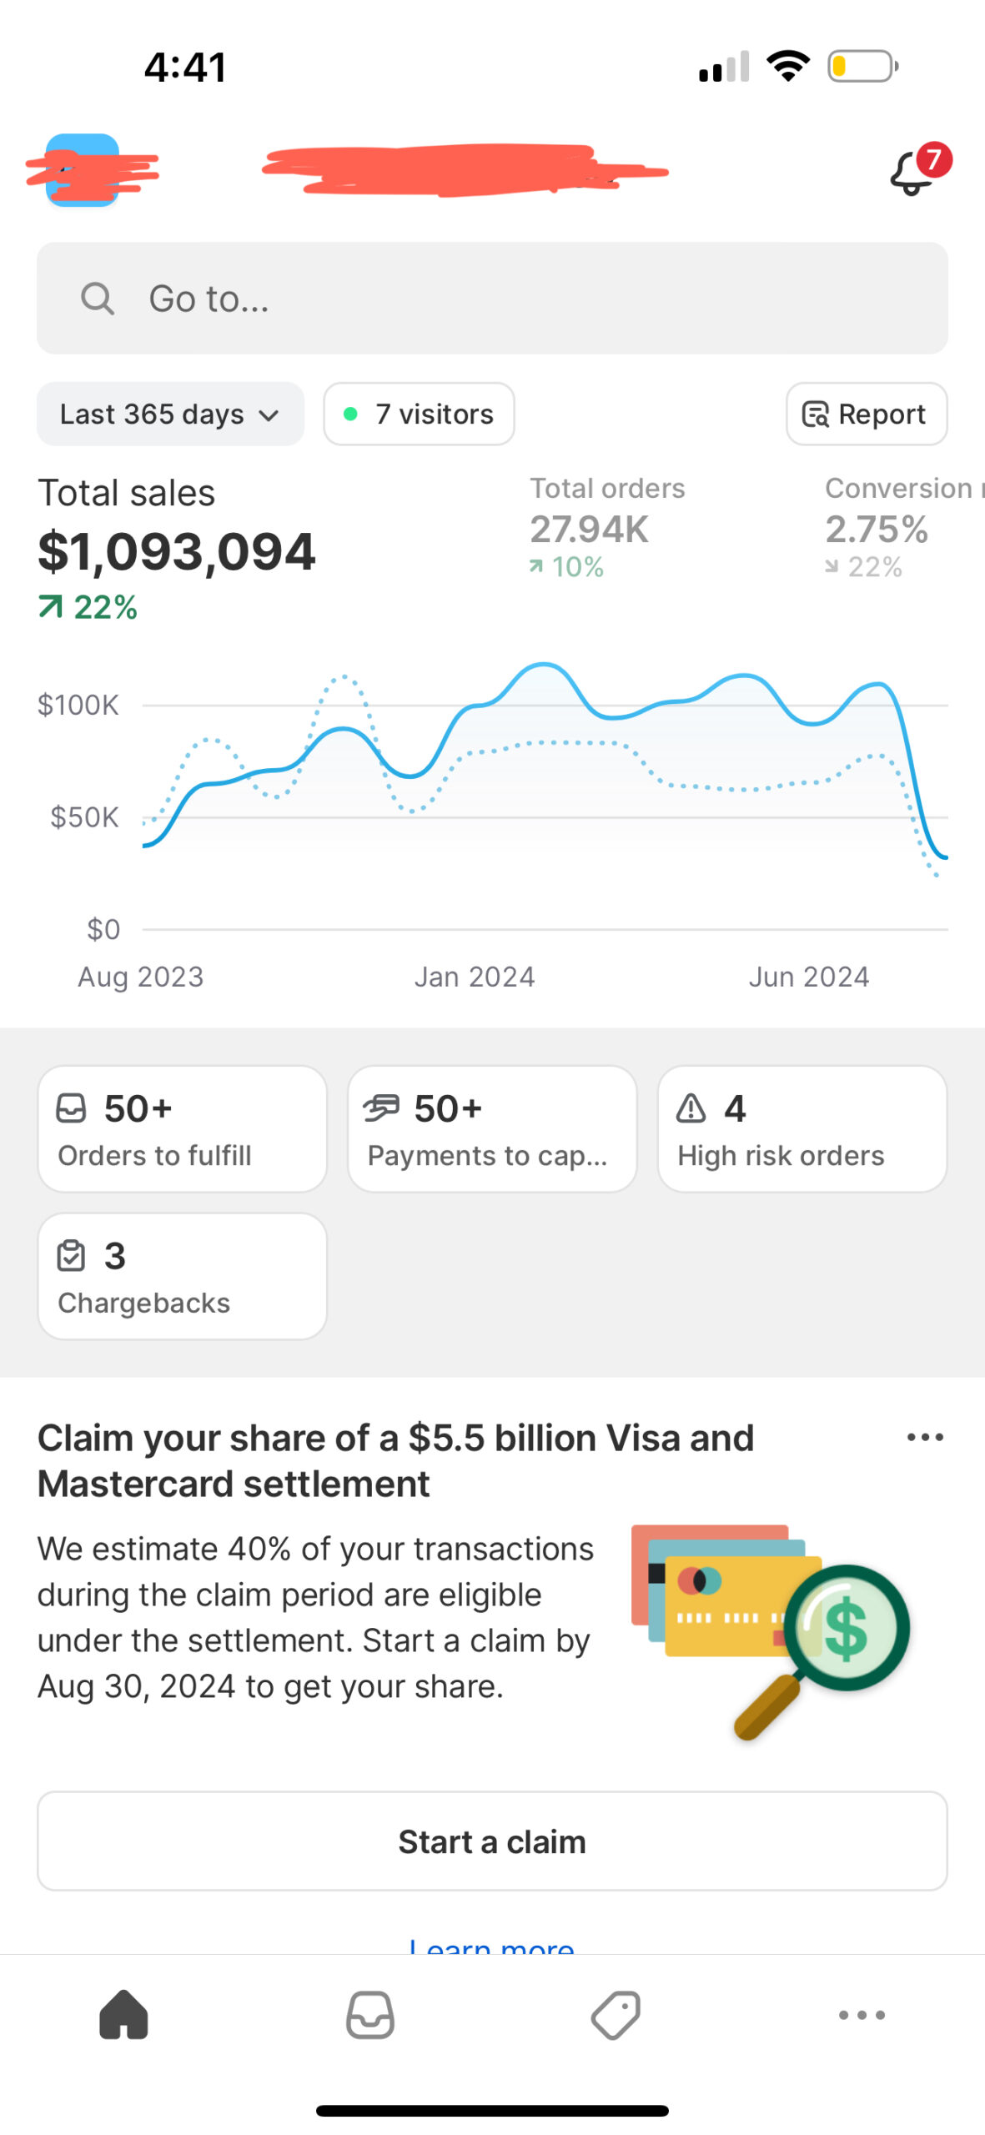The image size is (985, 2135).
Task: Open the Payments to capture card
Action: pos(492,1128)
